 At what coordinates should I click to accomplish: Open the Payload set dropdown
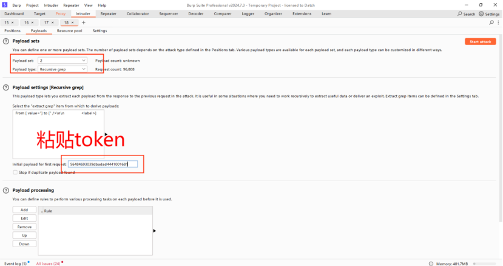click(62, 60)
